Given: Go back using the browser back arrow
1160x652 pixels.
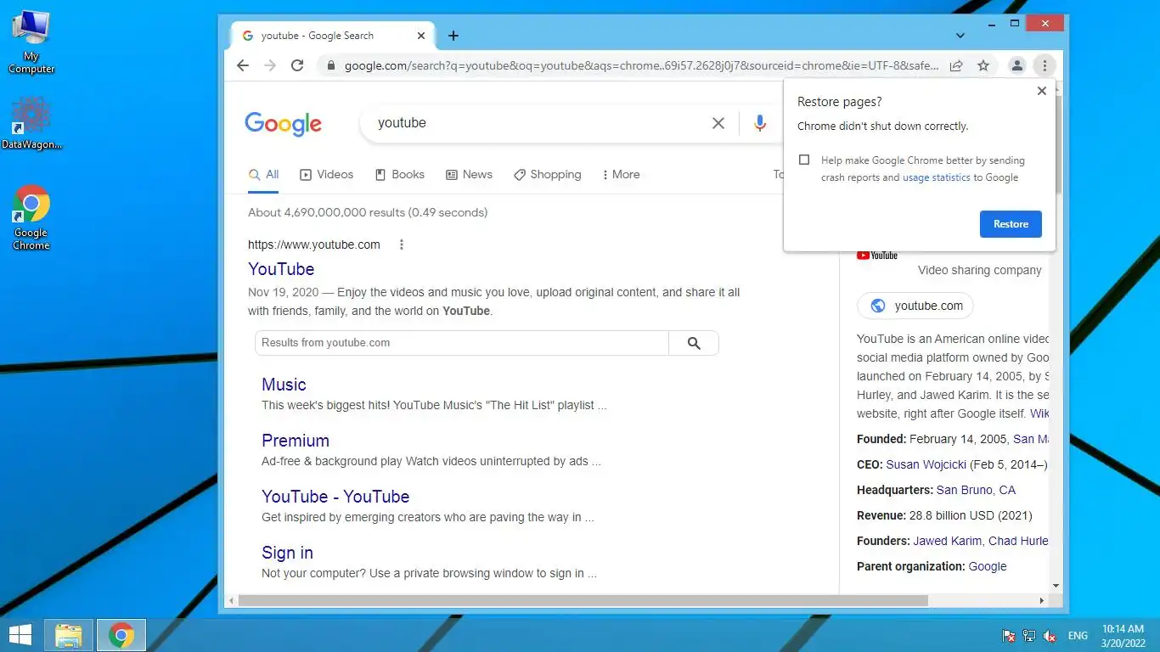Looking at the screenshot, I should (243, 65).
